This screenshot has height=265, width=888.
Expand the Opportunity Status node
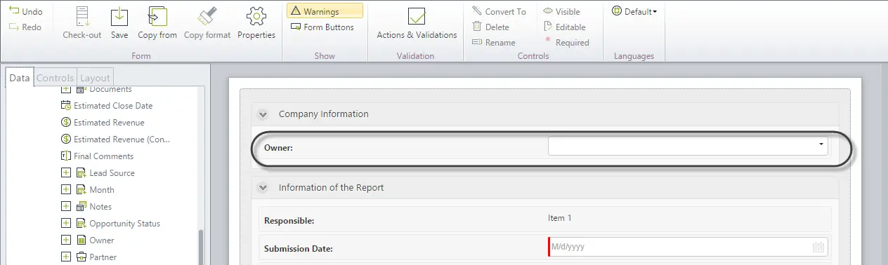(66, 224)
